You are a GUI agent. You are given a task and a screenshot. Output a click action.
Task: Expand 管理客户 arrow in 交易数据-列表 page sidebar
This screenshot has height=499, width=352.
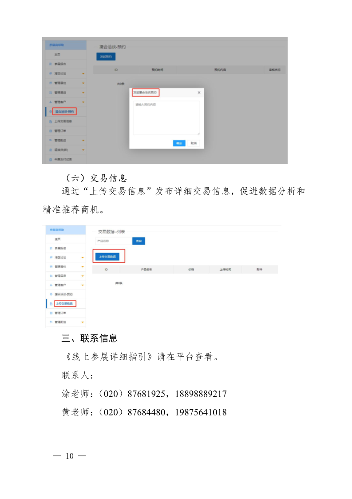[83, 286]
